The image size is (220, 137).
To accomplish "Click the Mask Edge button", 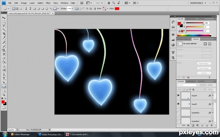I will click(x=204, y=64).
